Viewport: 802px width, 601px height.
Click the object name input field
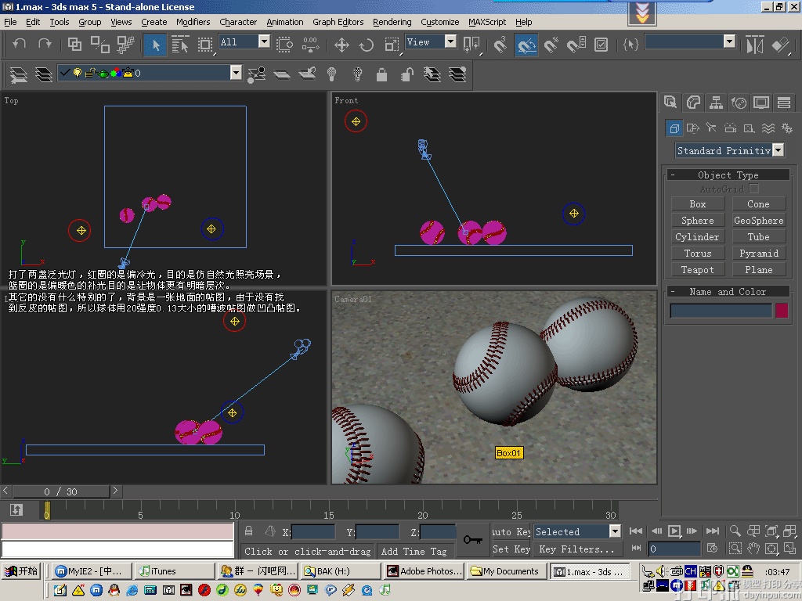[721, 310]
